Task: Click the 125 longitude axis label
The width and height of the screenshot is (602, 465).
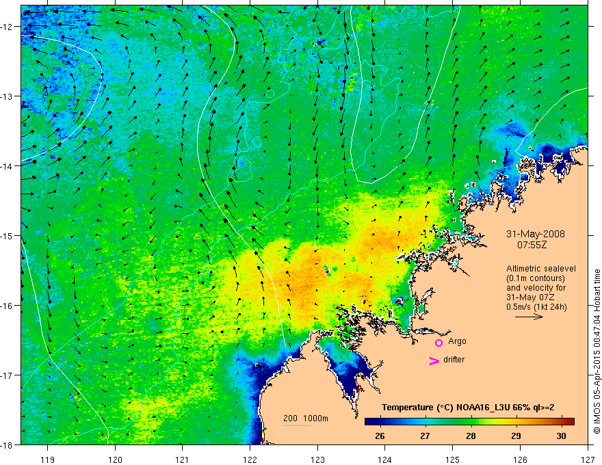Action: [x=453, y=460]
